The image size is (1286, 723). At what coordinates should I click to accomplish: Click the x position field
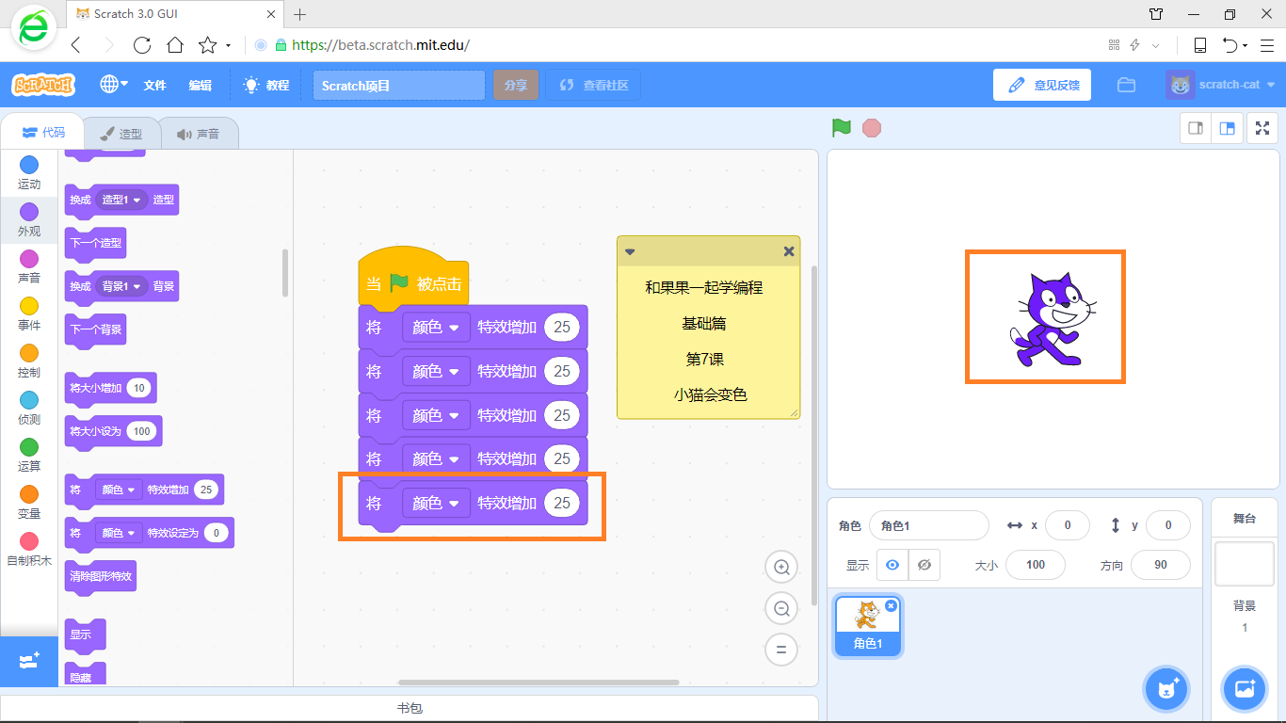[x=1067, y=525]
